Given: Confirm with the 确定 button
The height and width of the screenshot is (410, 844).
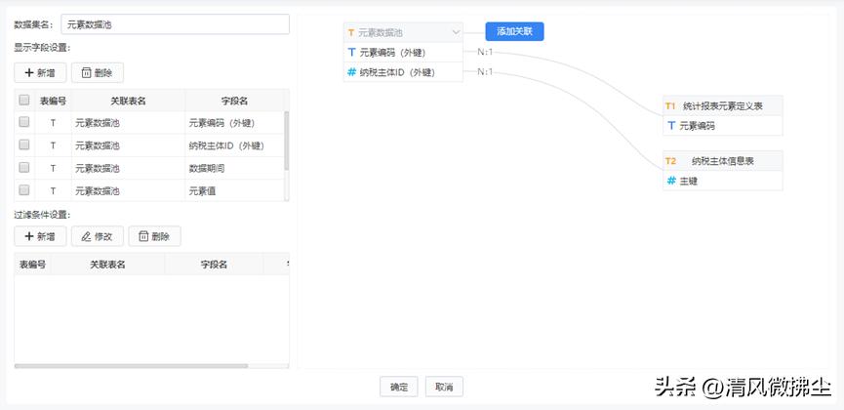Looking at the screenshot, I should pos(399,387).
